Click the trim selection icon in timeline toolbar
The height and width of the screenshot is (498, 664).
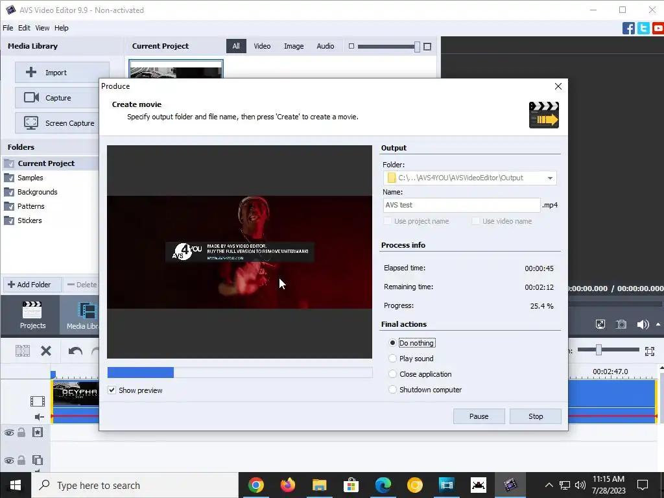click(23, 351)
